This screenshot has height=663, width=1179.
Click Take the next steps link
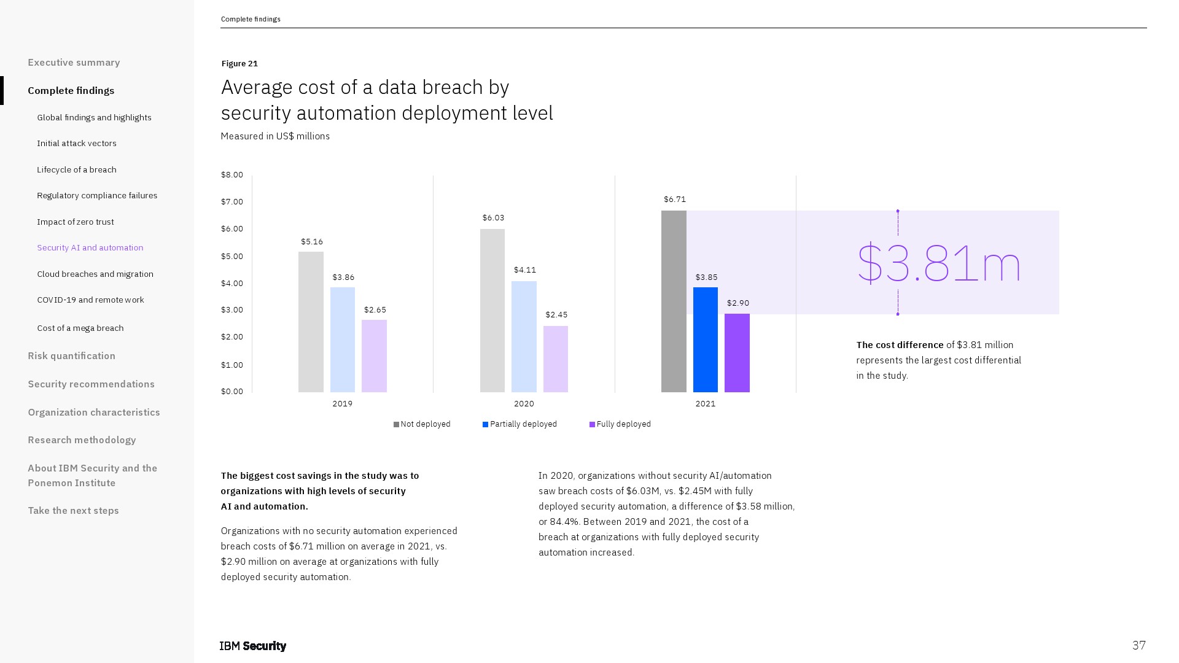73,510
